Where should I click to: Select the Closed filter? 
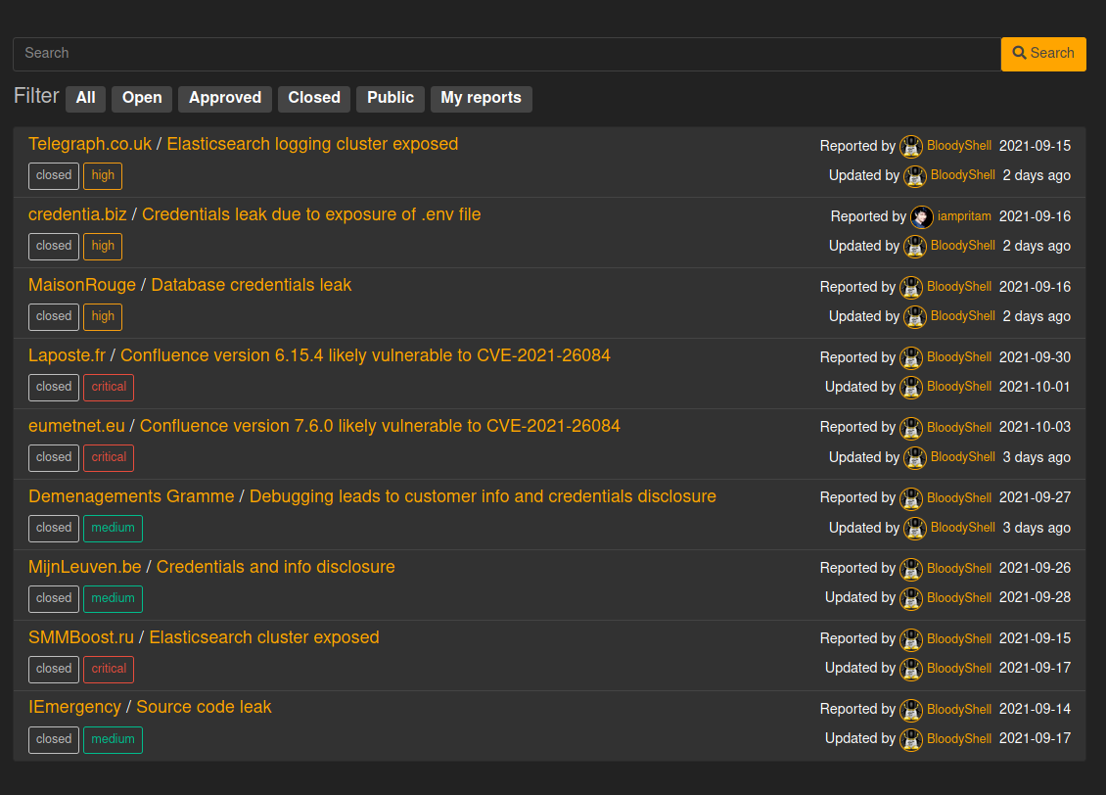[314, 98]
